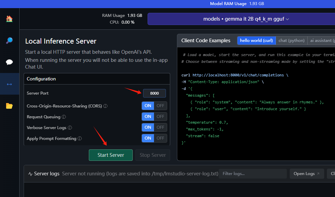This screenshot has height=197, width=335.
Task: Disable Verbose Server Logs with OFF
Action: pos(160,127)
